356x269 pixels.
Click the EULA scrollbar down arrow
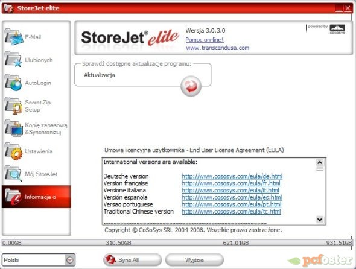[x=320, y=220]
